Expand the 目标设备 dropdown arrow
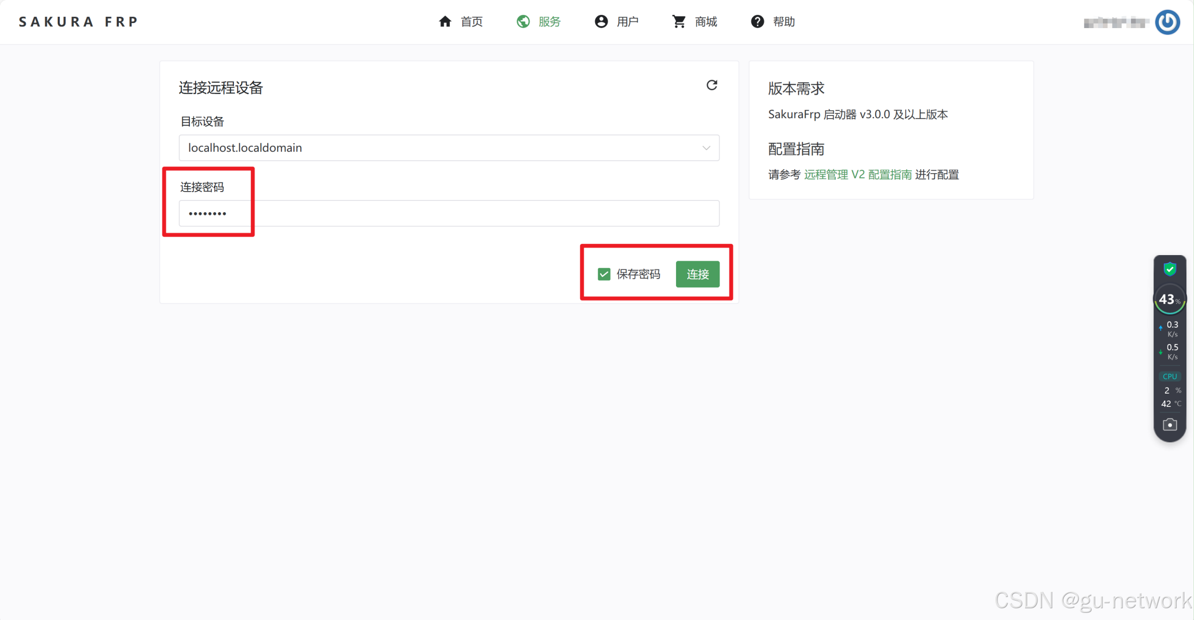Viewport: 1194px width, 620px height. click(x=706, y=148)
